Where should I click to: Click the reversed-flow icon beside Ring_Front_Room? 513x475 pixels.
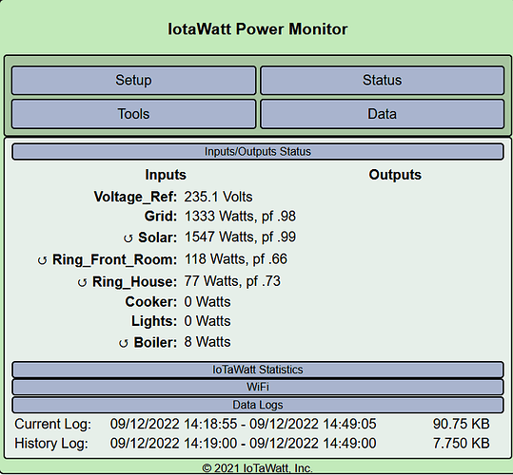pos(42,260)
